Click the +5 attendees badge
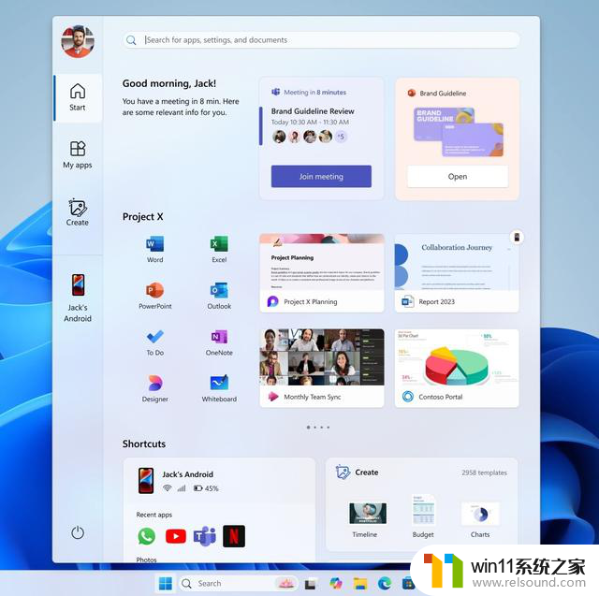This screenshot has height=596, width=599. pyautogui.click(x=341, y=136)
